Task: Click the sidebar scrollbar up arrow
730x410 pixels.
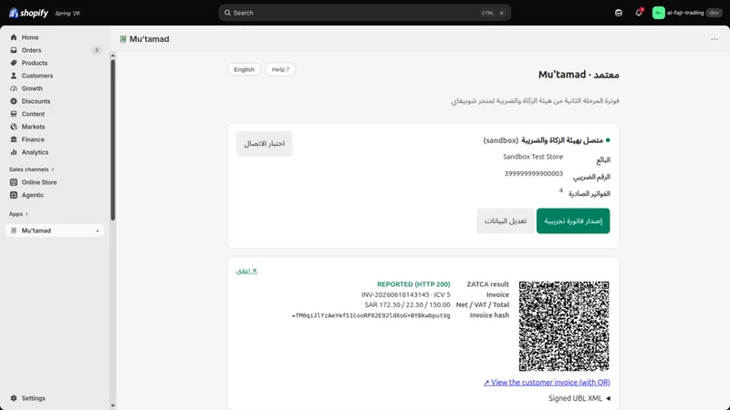Action: [112, 56]
